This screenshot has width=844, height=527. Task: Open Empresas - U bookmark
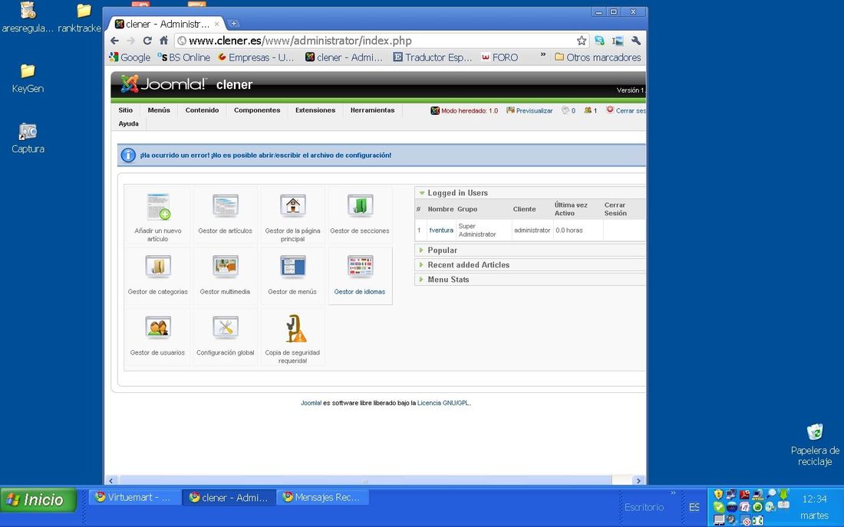coord(256,57)
